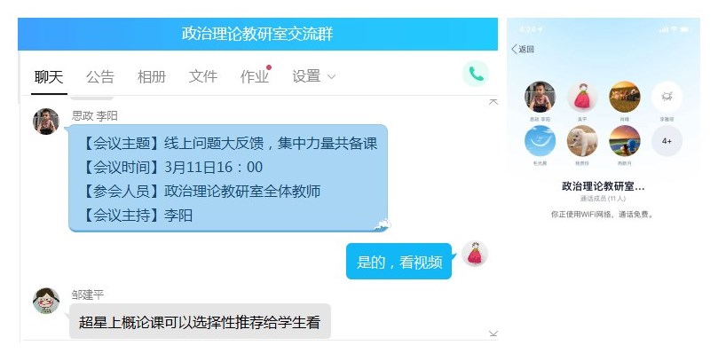Screen dimensions: 718x361
Task: Open the 文件 tab
Action: (203, 76)
